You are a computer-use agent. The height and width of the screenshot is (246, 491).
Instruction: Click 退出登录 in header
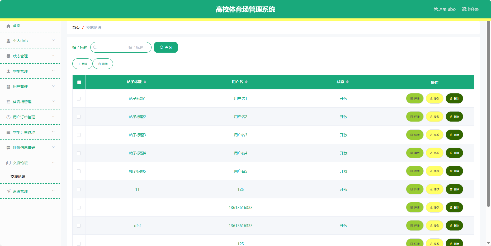click(x=470, y=9)
